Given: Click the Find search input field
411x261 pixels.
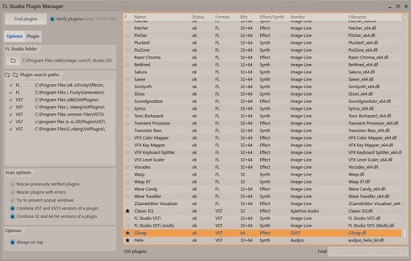Looking at the screenshot, I should point(368,252).
